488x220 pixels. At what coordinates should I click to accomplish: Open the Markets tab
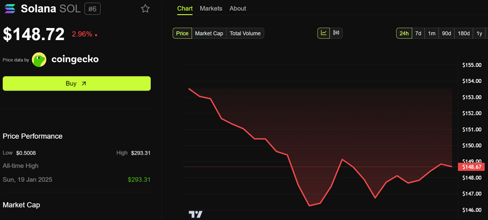click(x=211, y=9)
